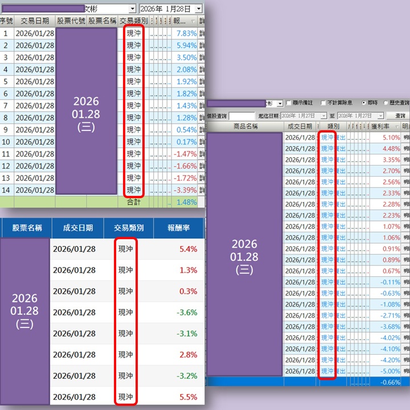Click the blue 交易類別 column header
This screenshot has height=410, width=410.
(x=129, y=228)
